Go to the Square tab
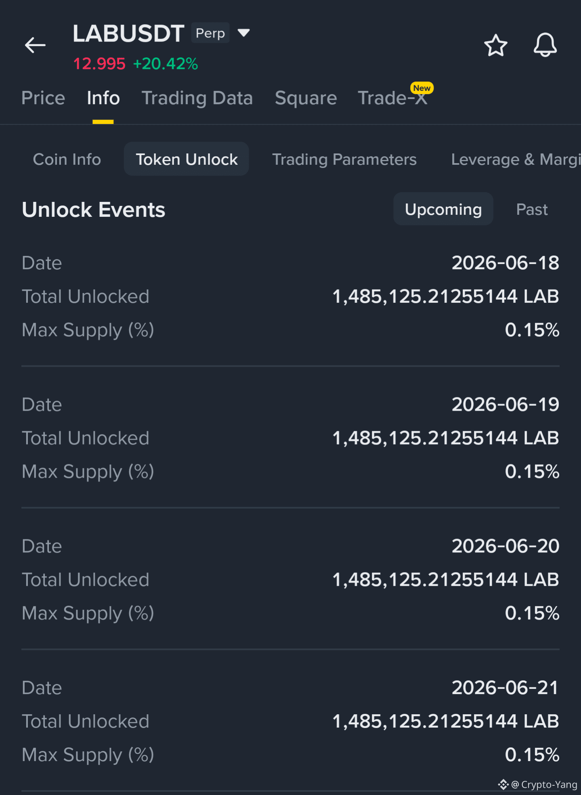The width and height of the screenshot is (581, 795). pos(306,98)
